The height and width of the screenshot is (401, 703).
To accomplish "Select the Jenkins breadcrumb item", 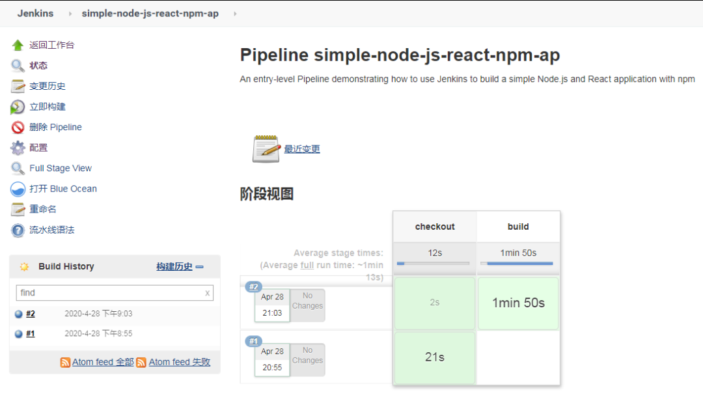I will tap(35, 14).
